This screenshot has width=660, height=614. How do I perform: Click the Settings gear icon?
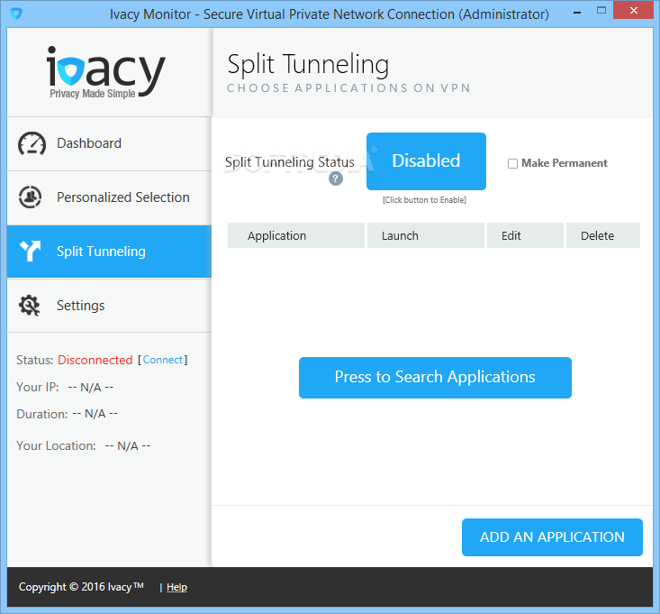[x=29, y=306]
